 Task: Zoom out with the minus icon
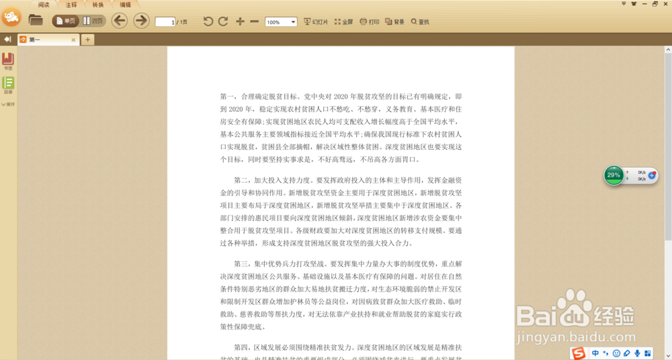click(x=255, y=21)
